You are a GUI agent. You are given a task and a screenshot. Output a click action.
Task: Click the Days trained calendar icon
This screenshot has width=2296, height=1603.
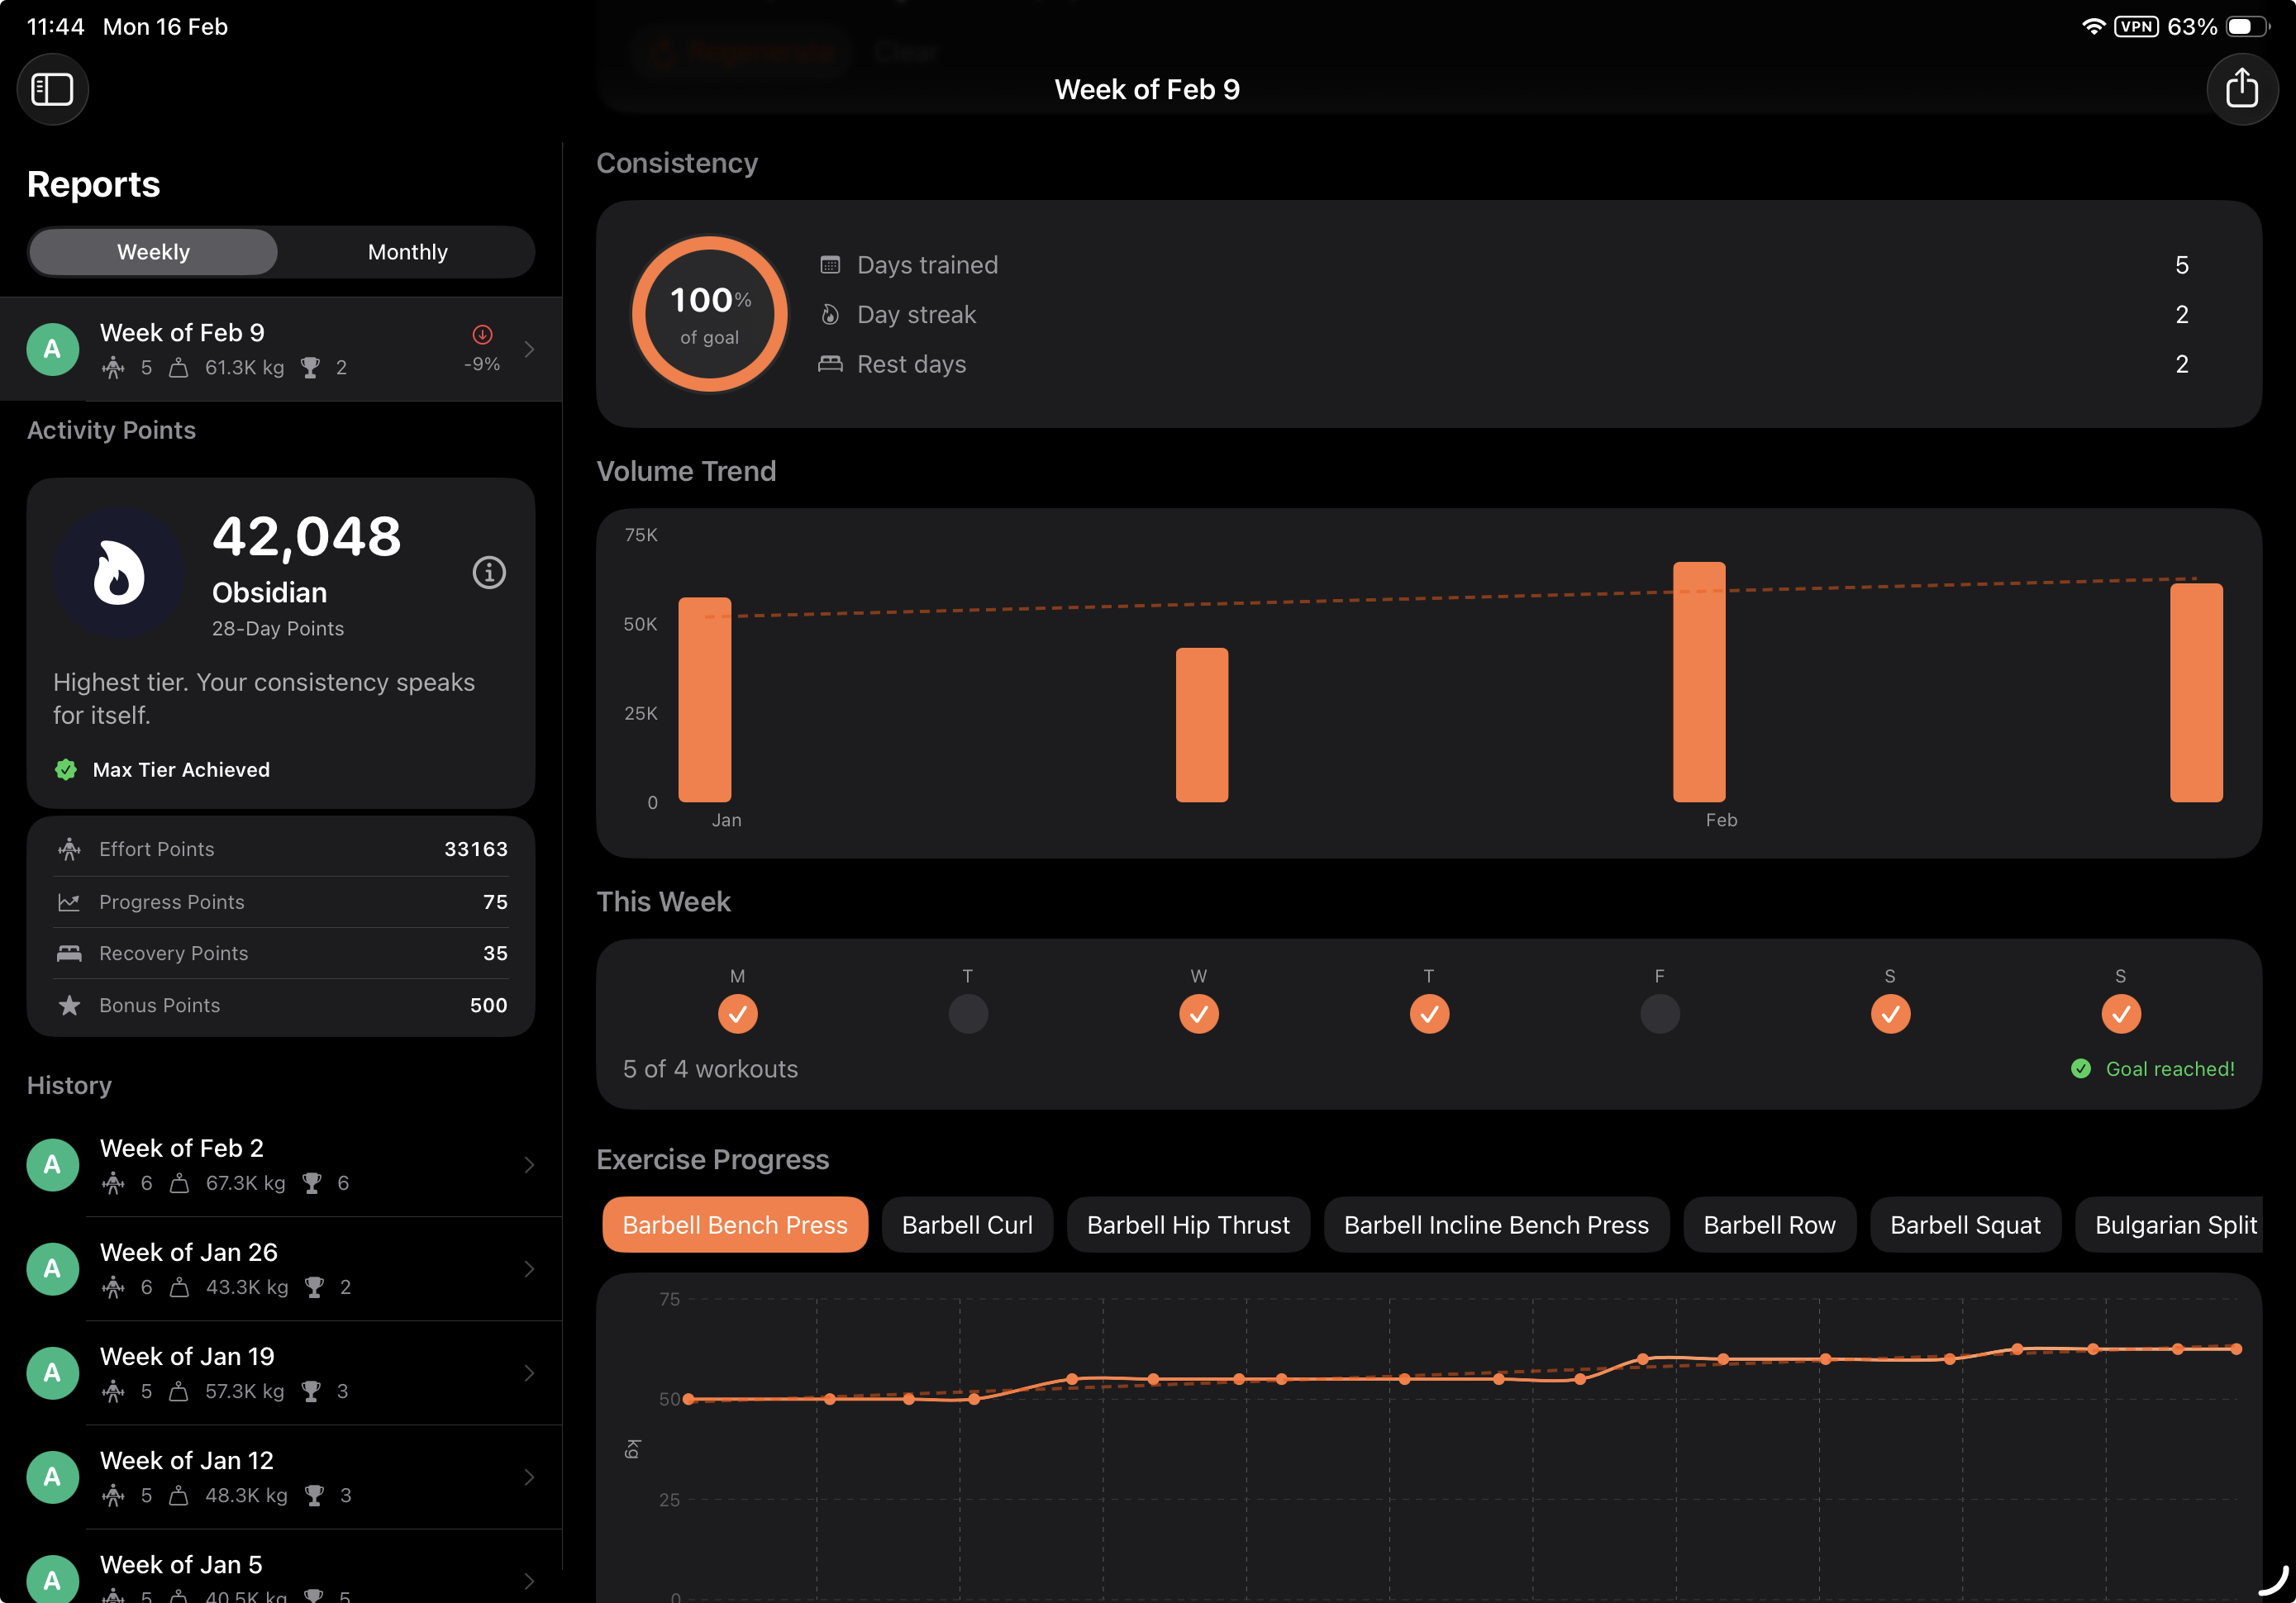point(830,263)
